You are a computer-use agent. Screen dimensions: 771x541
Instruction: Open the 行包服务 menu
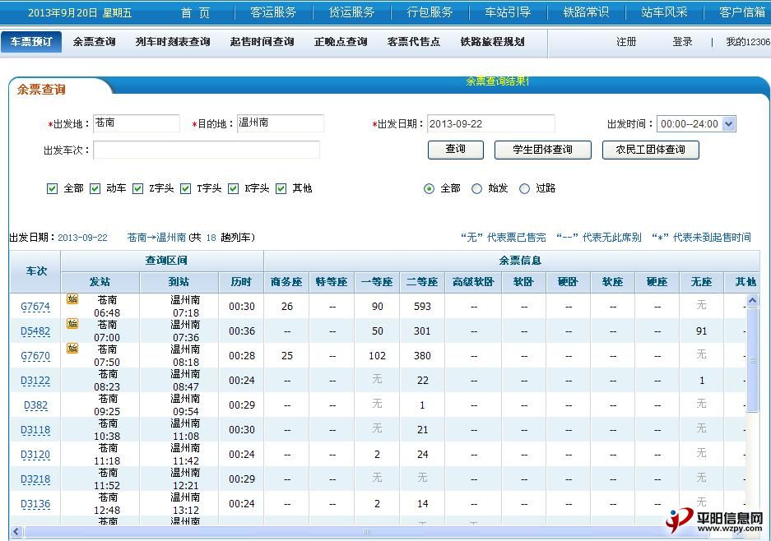pos(430,12)
